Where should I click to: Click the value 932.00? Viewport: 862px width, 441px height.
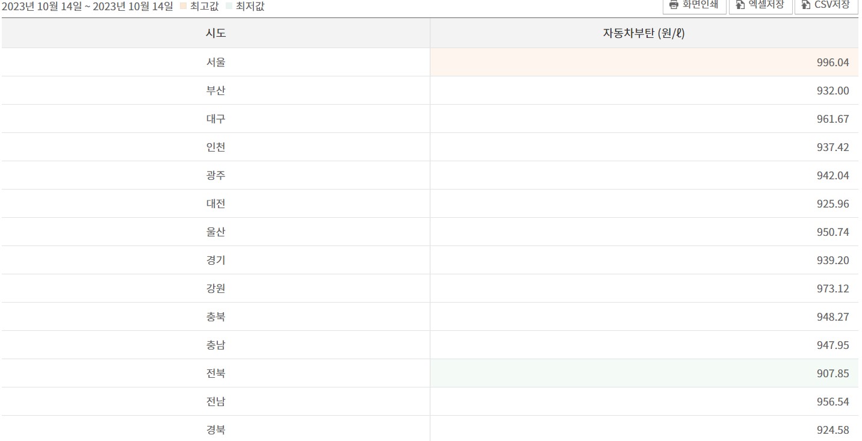[833, 90]
